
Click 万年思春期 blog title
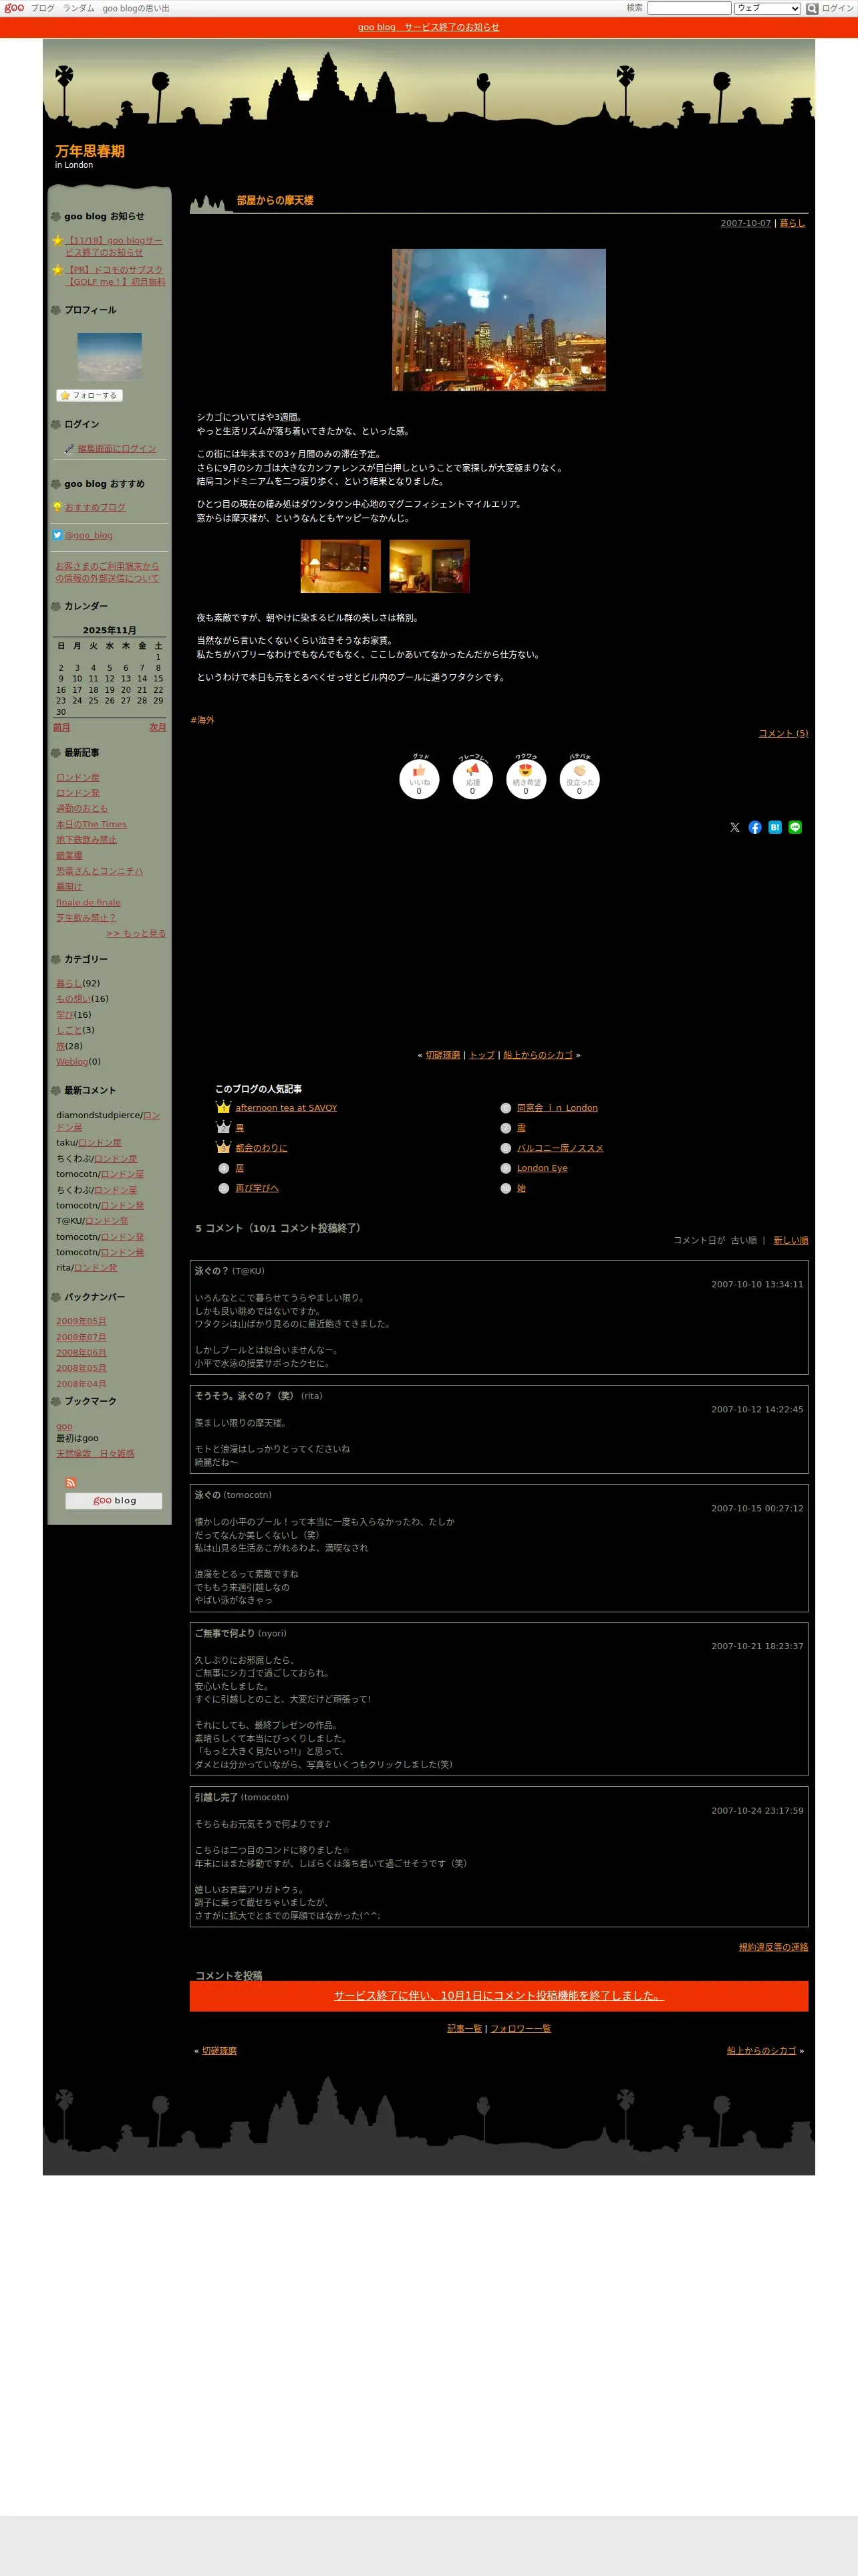[90, 151]
